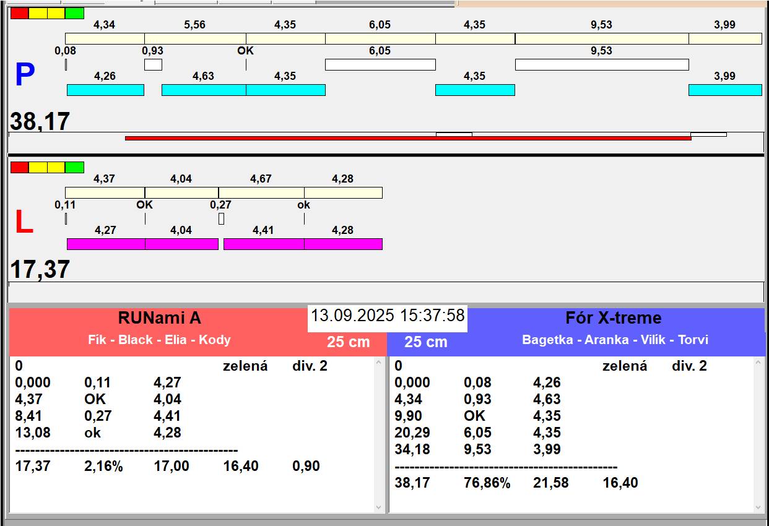The height and width of the screenshot is (526, 769).
Task: Select the magenta bar labeled 4,27
Action: click(106, 244)
